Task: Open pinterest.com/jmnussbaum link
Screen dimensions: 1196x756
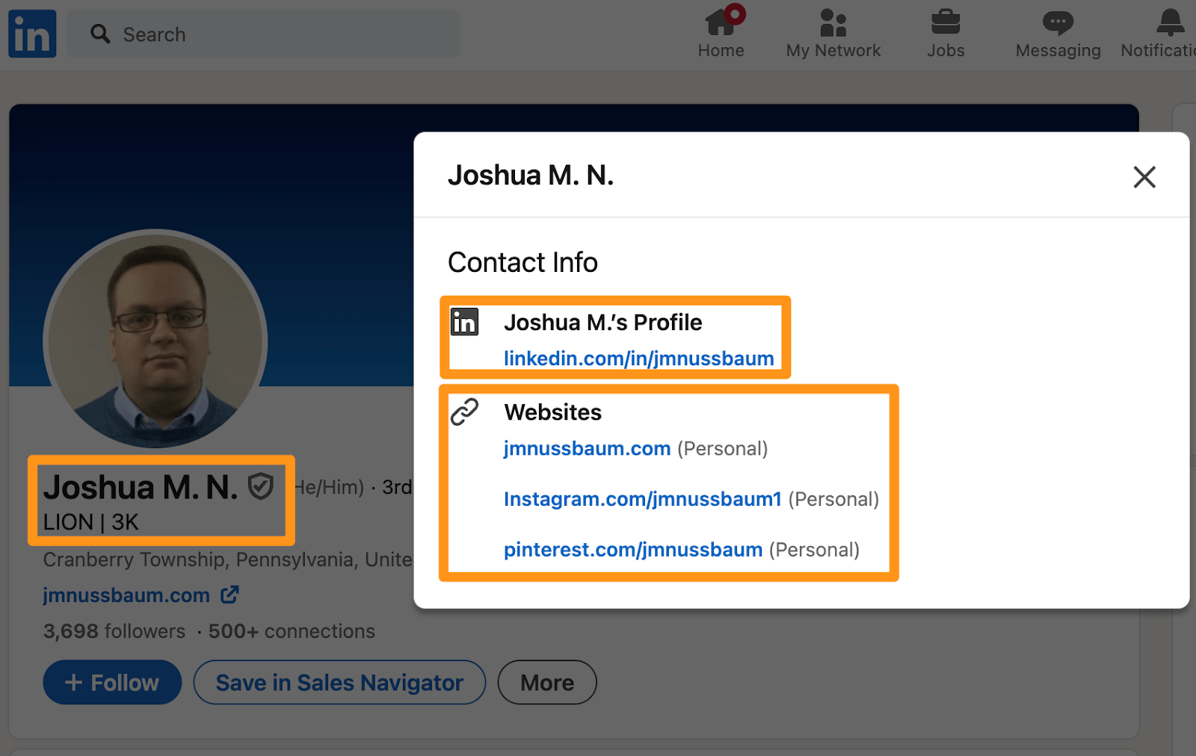Action: (632, 550)
